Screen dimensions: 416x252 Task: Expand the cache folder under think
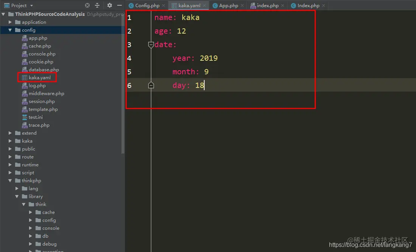(x=31, y=212)
